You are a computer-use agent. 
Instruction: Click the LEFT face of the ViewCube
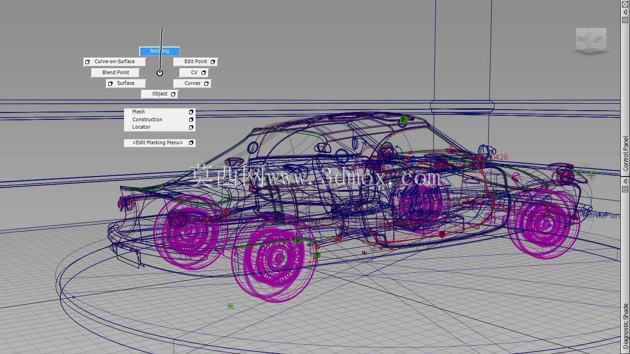click(x=598, y=40)
